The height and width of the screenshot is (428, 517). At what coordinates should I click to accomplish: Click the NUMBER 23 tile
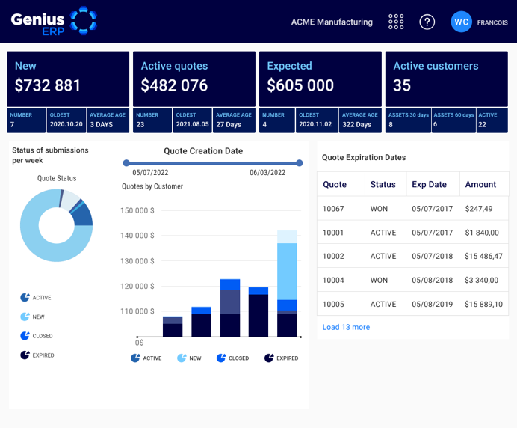[x=152, y=120]
